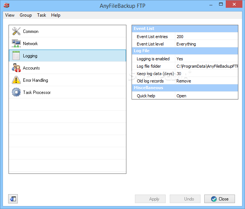
Task: Click the 'Old log records' label
Action: point(150,81)
